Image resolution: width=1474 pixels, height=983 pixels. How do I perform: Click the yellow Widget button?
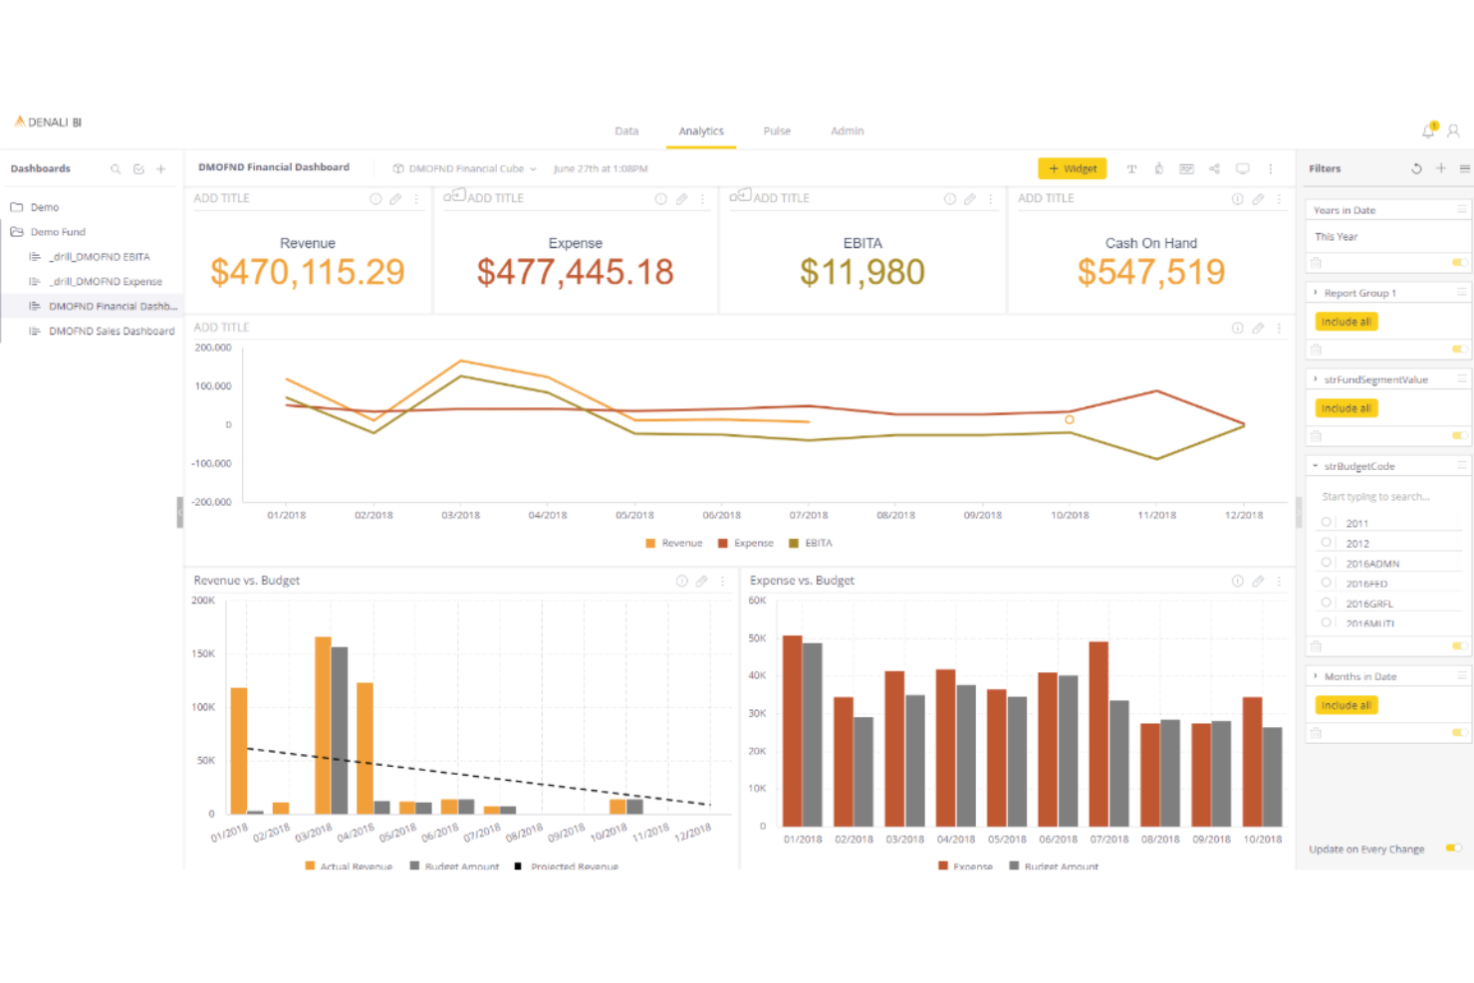pos(1072,168)
